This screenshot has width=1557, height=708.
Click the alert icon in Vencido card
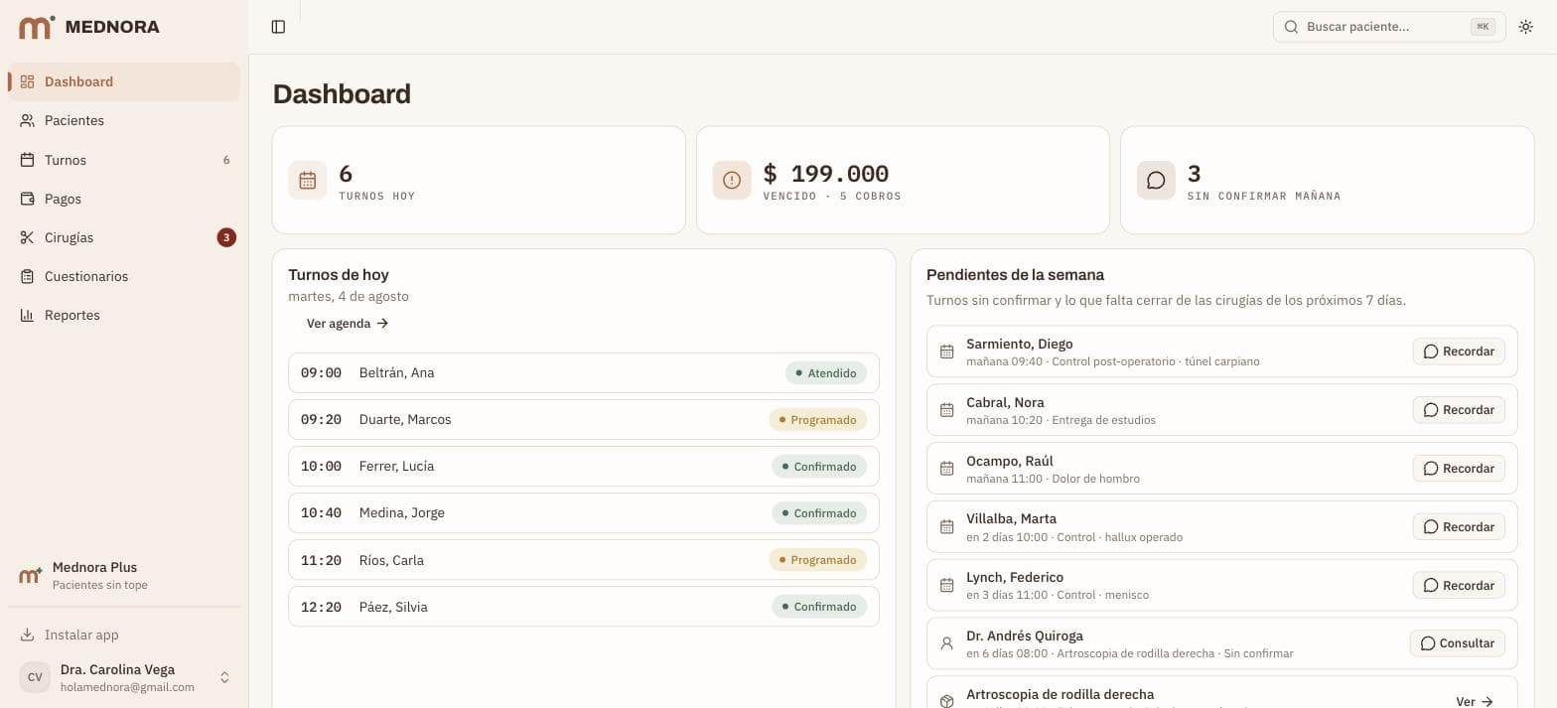pos(732,180)
